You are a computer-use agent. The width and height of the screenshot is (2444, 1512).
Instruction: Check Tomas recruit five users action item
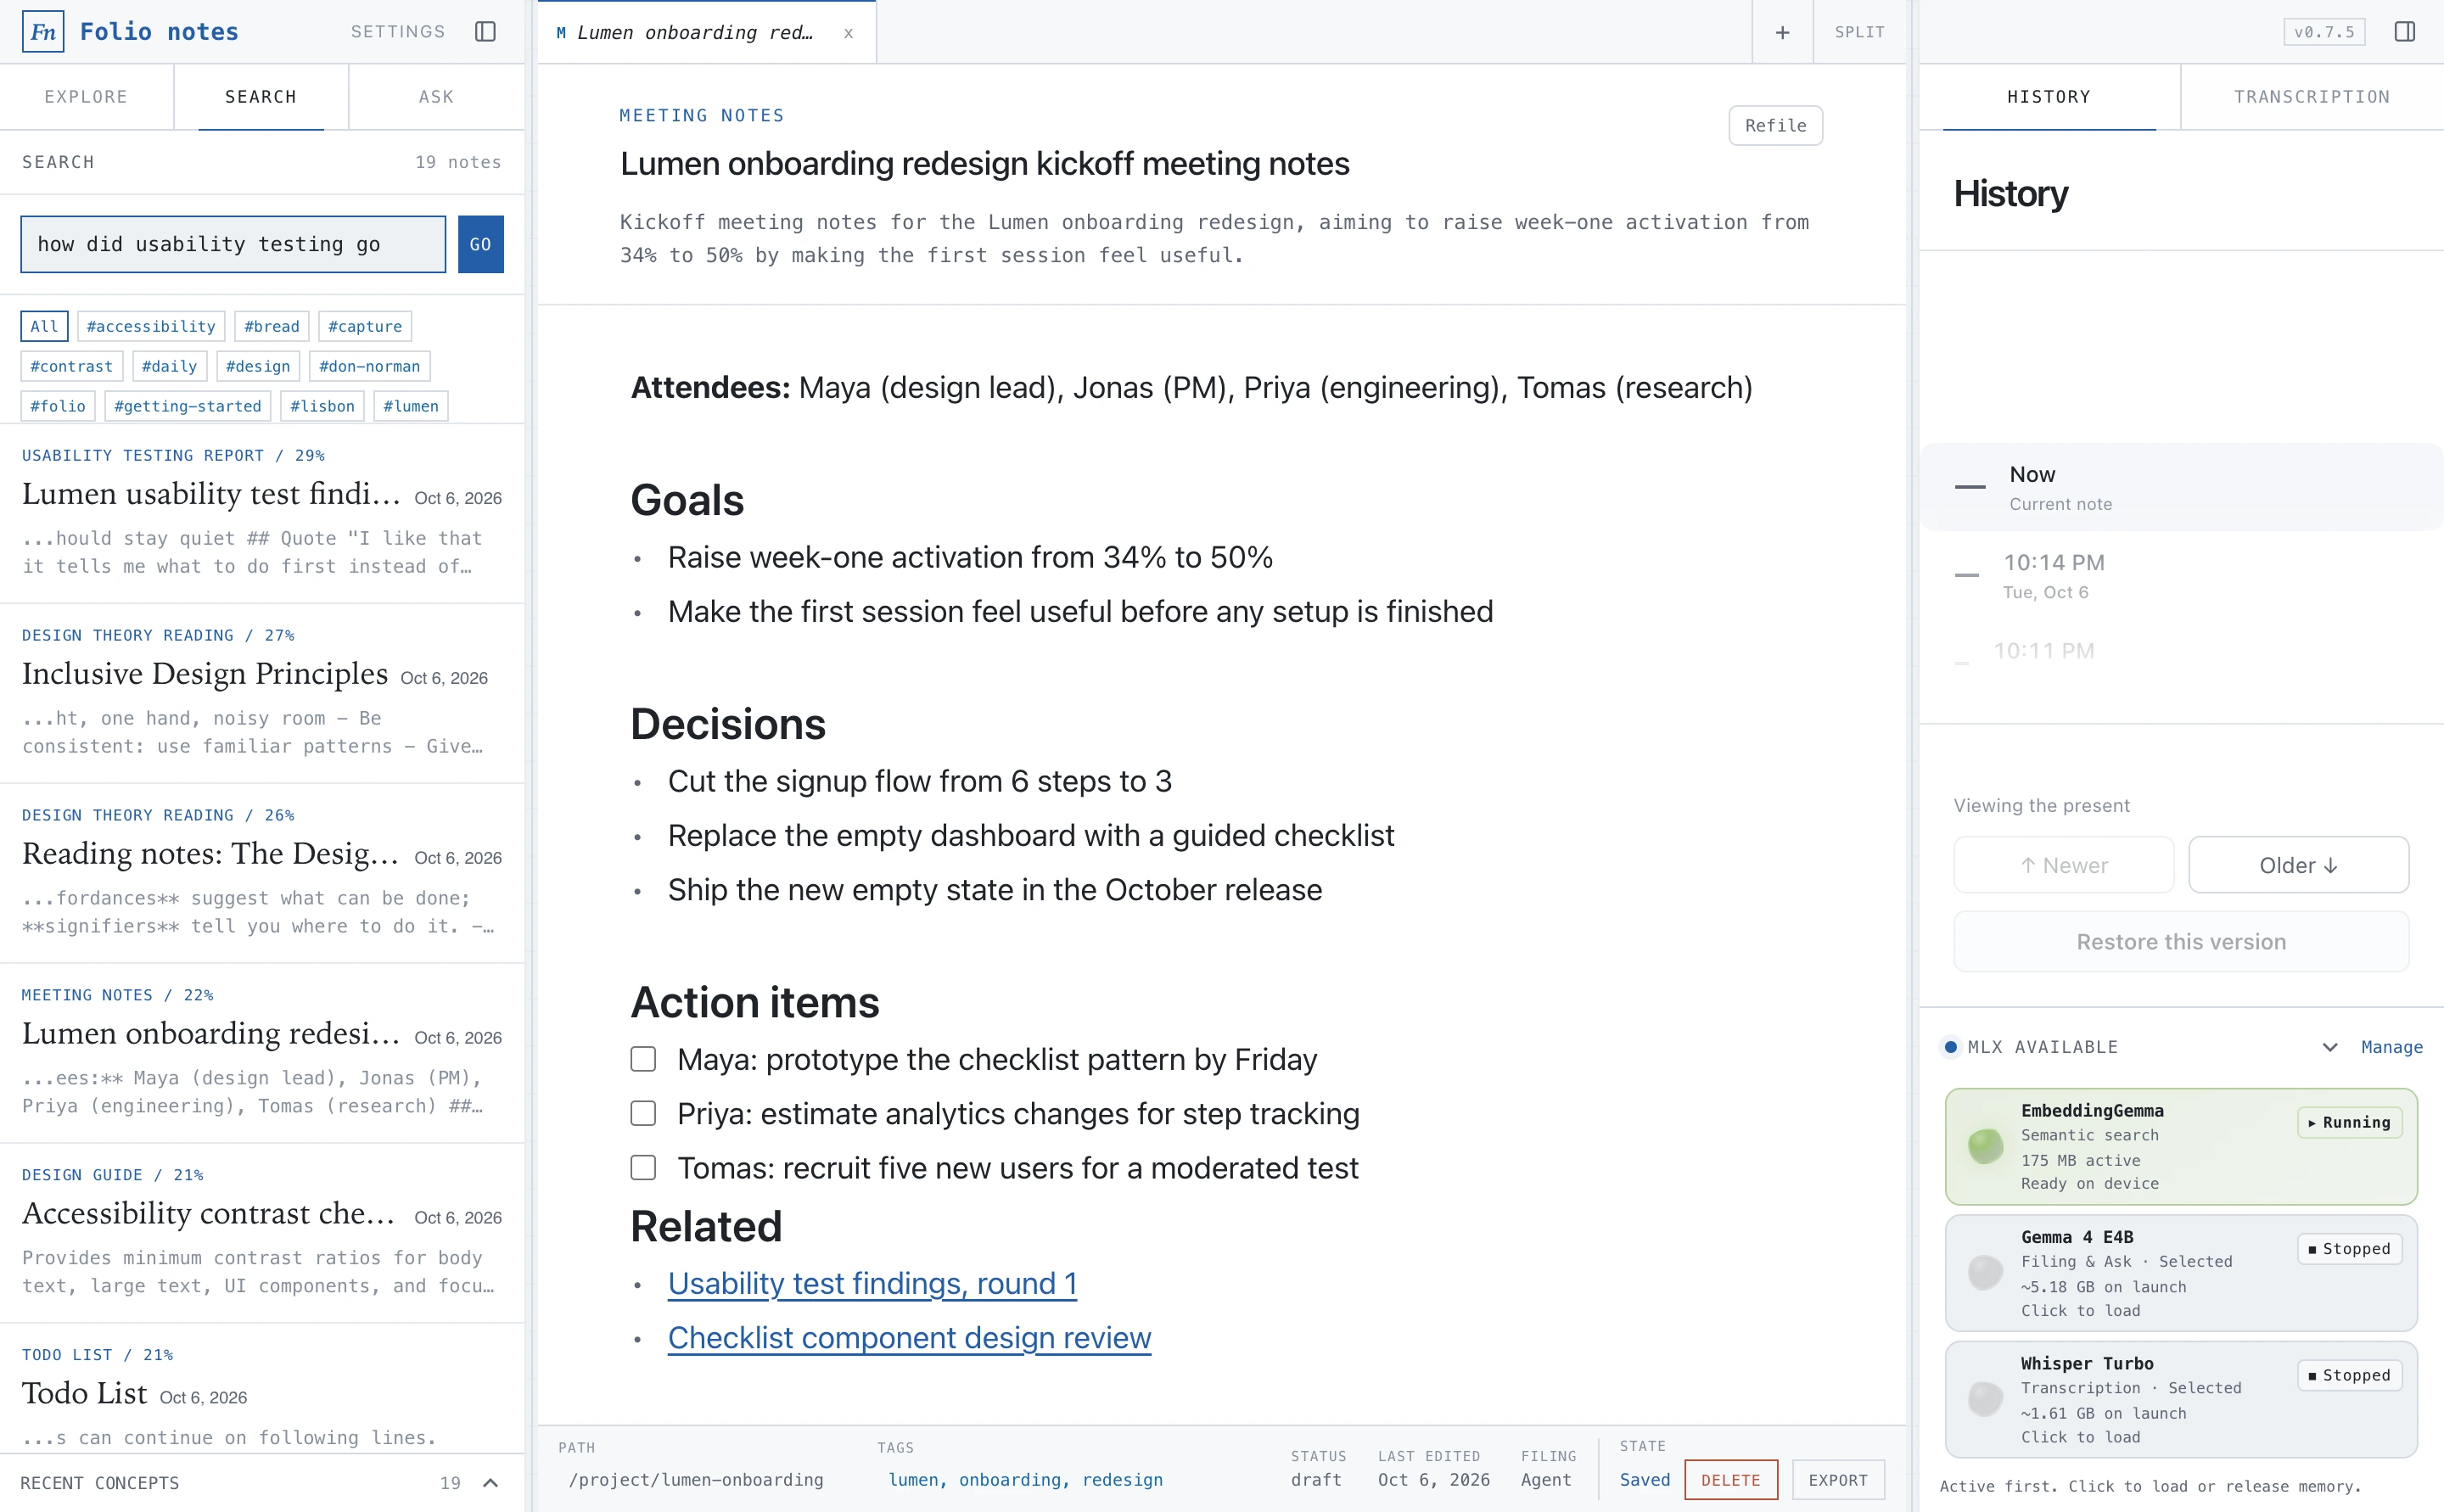pos(643,1168)
